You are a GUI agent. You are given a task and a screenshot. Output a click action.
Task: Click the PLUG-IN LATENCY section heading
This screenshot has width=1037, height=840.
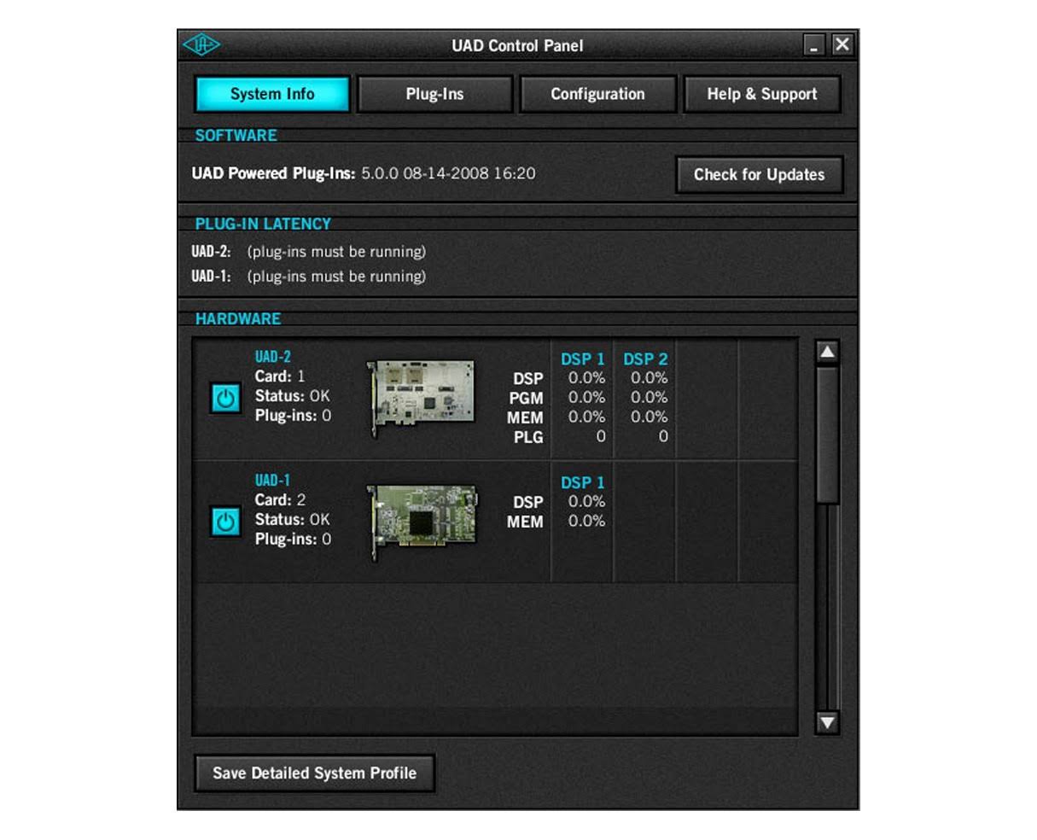pyautogui.click(x=263, y=224)
